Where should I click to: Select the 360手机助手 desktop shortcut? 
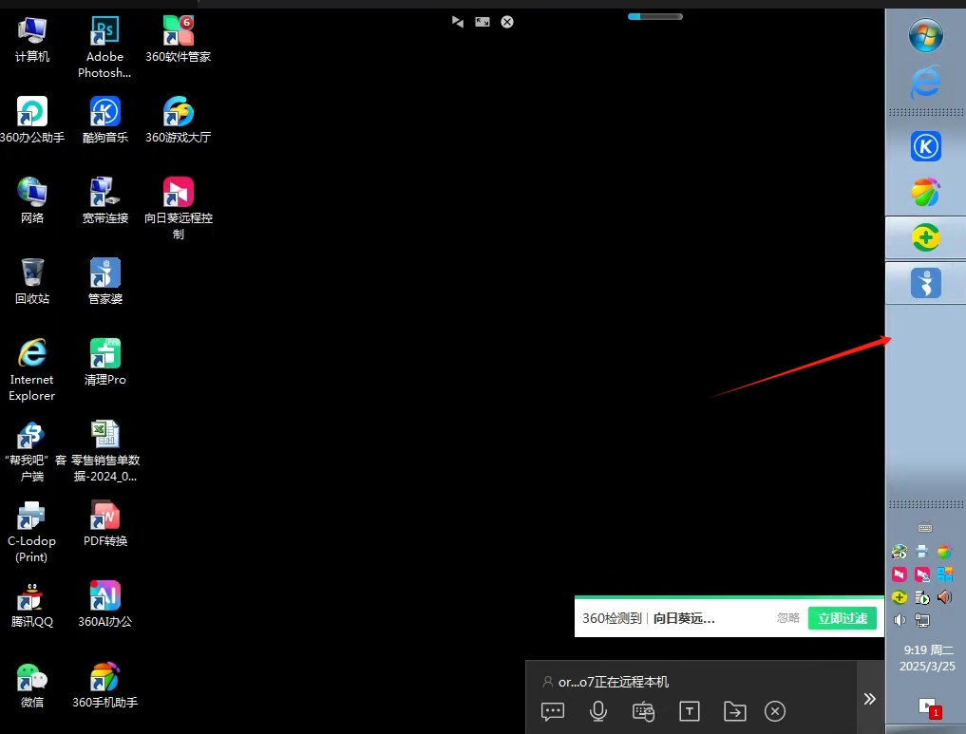pos(104,685)
